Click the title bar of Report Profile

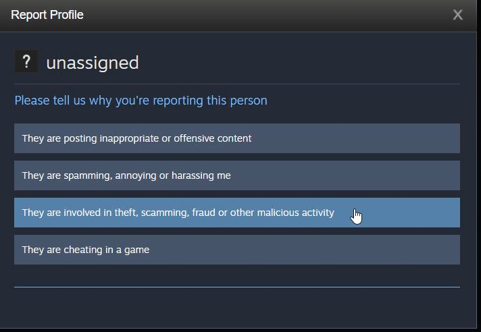[x=238, y=16]
